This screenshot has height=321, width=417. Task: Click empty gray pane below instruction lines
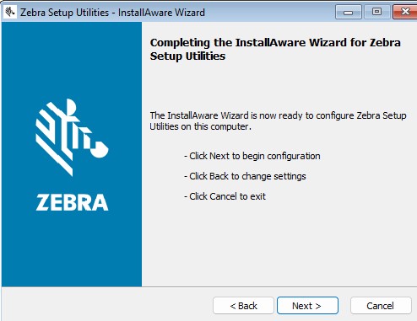pos(279,244)
